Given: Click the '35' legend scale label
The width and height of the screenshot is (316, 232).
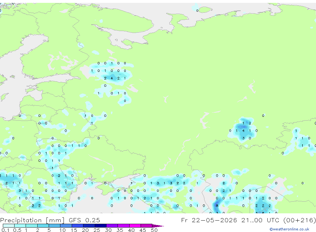Looking at the screenshot, I should (x=120, y=230).
